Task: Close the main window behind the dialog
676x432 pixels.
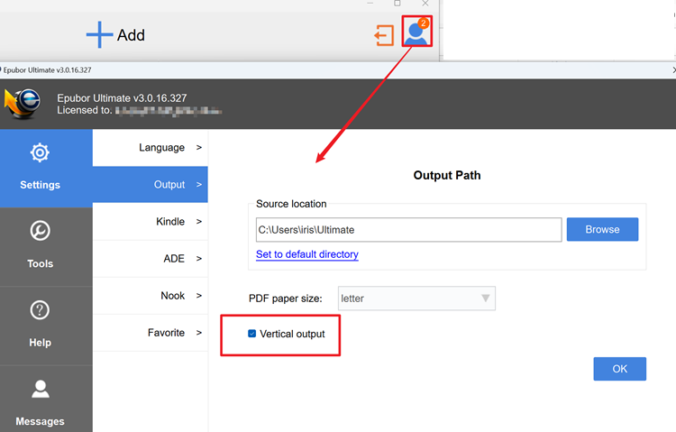Action: (x=425, y=4)
